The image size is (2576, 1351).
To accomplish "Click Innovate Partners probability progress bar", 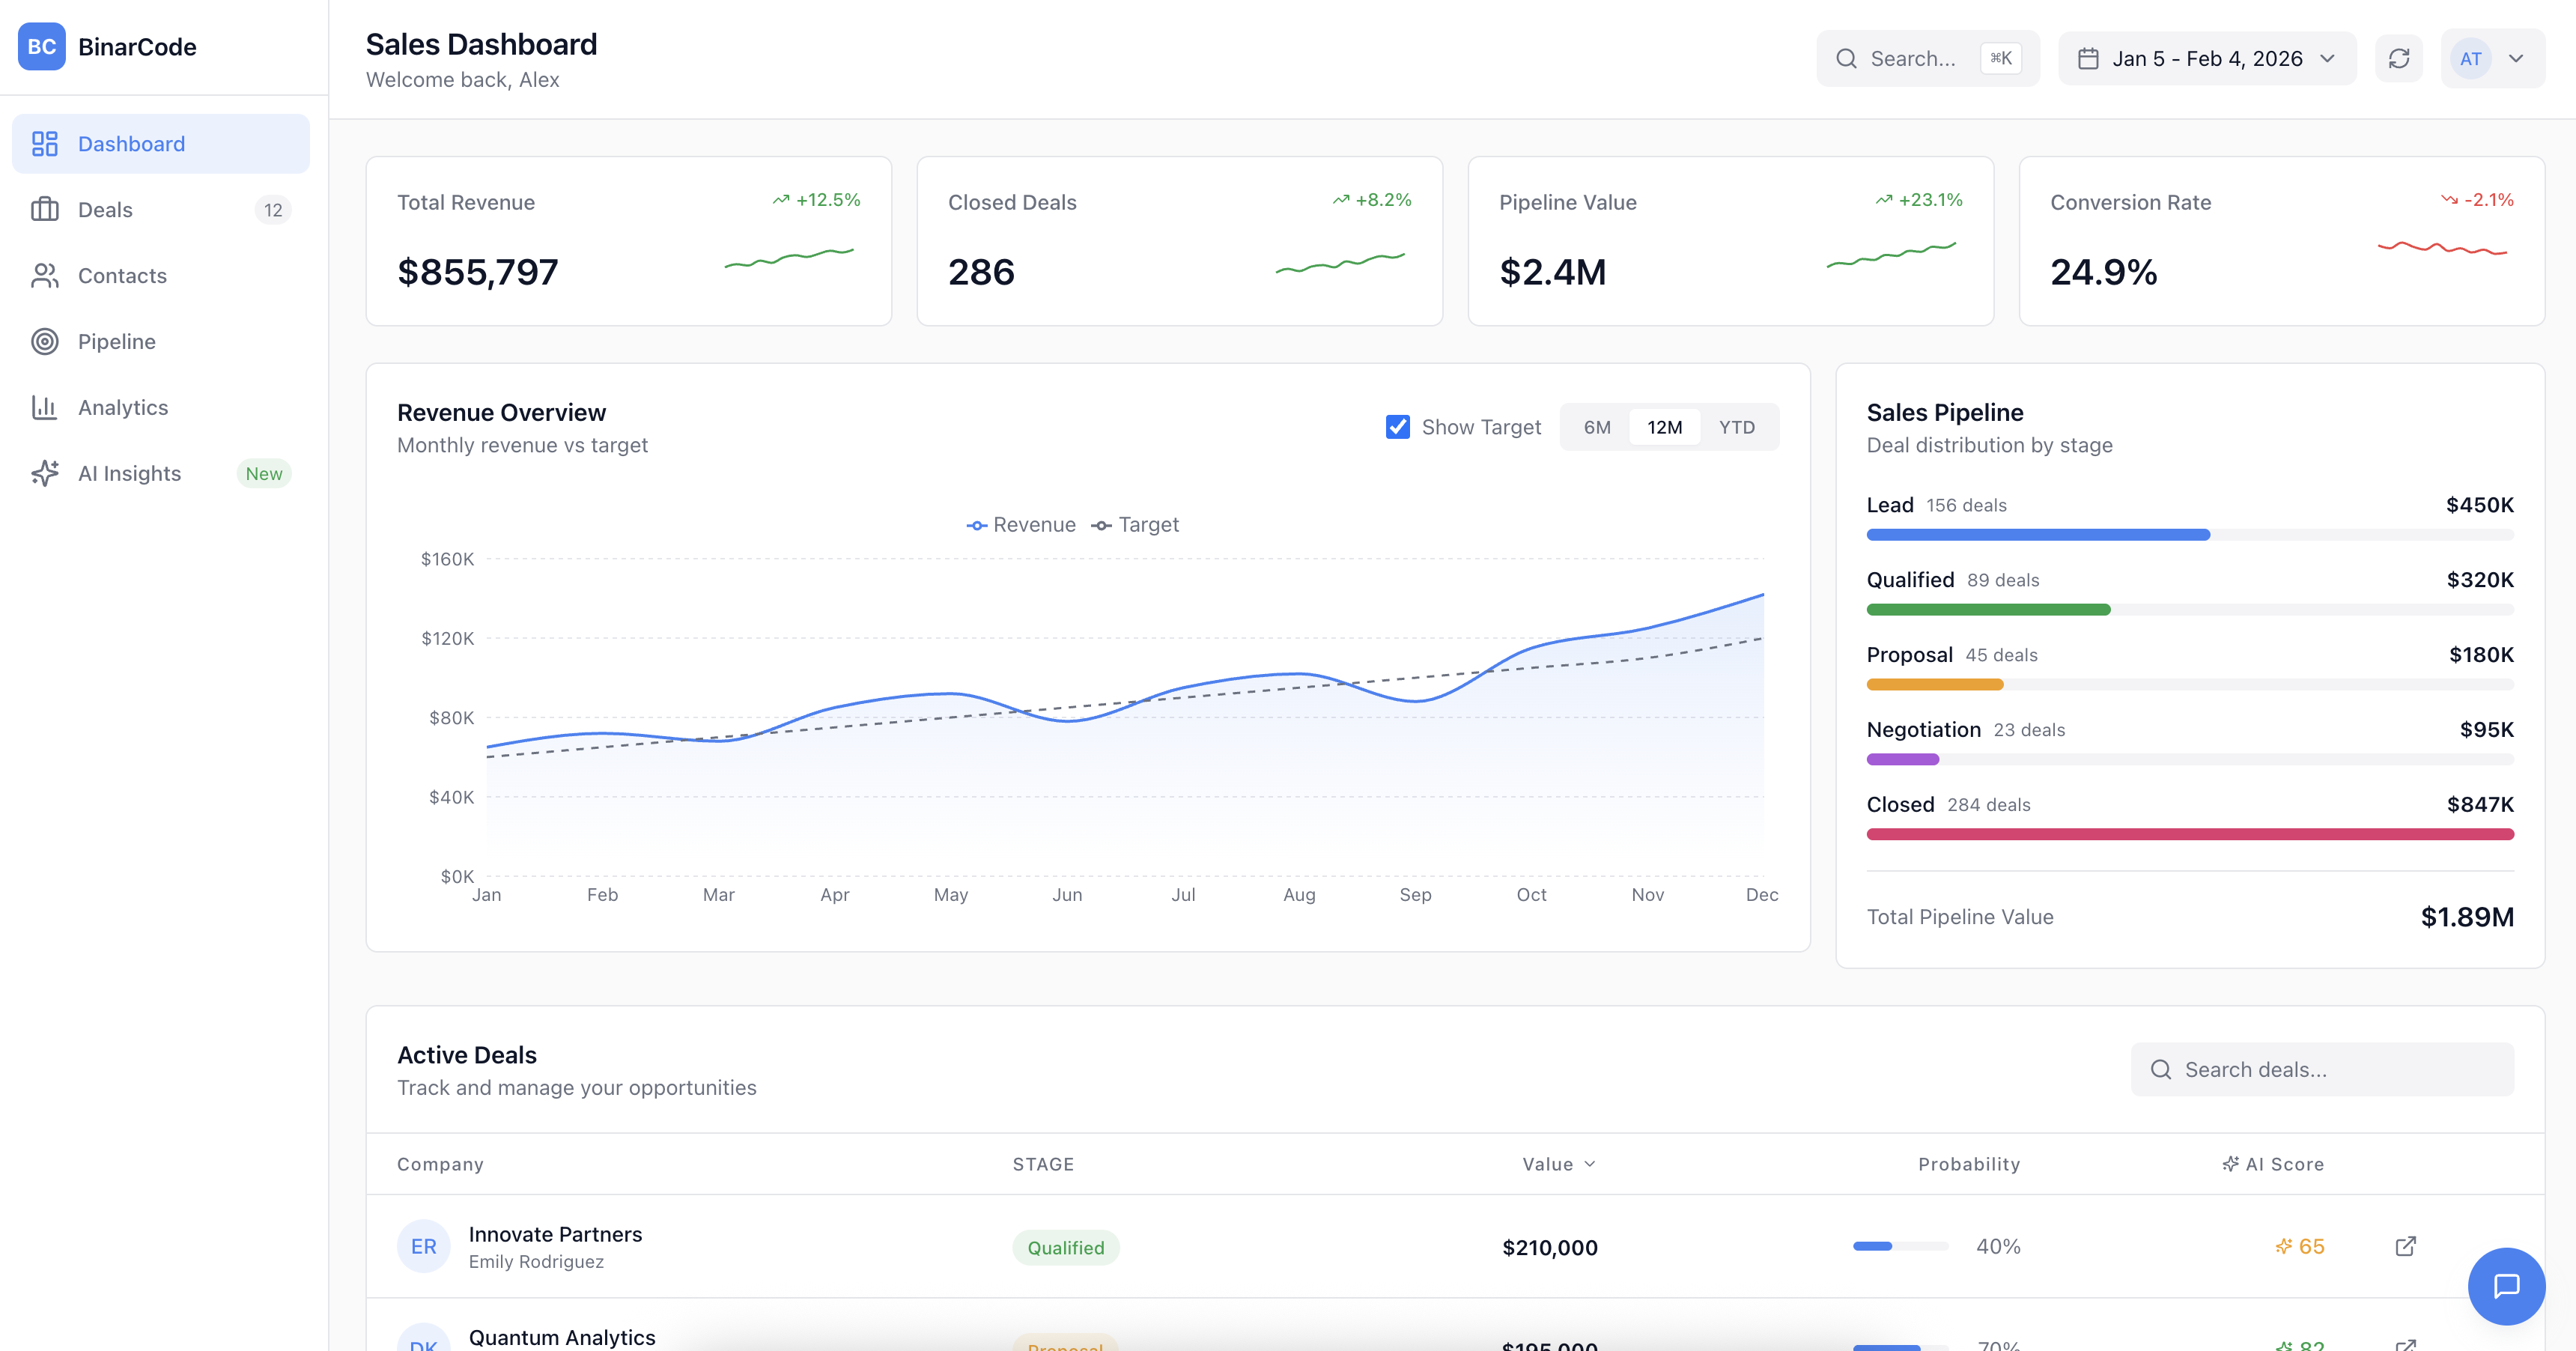I will (1899, 1246).
